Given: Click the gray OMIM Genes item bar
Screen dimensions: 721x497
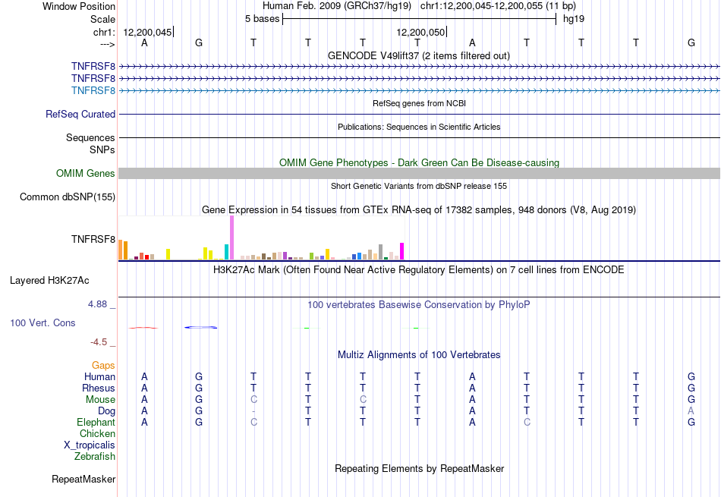Looking at the screenshot, I should pyautogui.click(x=419, y=173).
